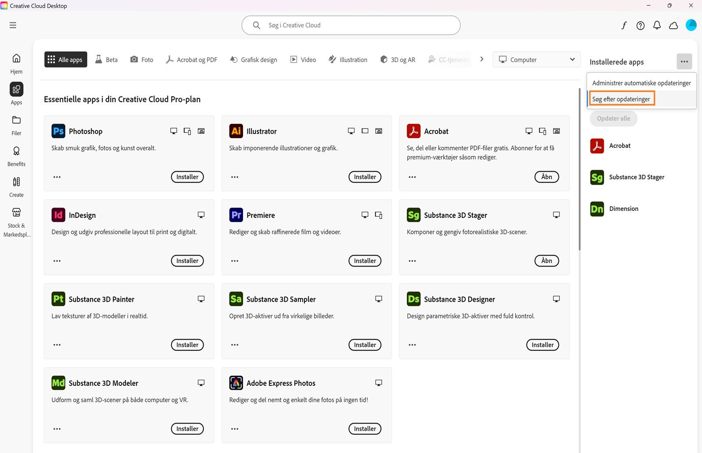Switch to the Video category tab
This screenshot has height=453, width=702.
coord(303,59)
